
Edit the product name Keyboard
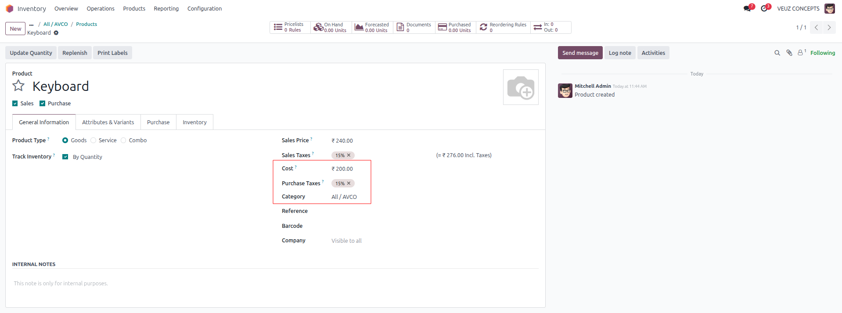click(x=61, y=86)
